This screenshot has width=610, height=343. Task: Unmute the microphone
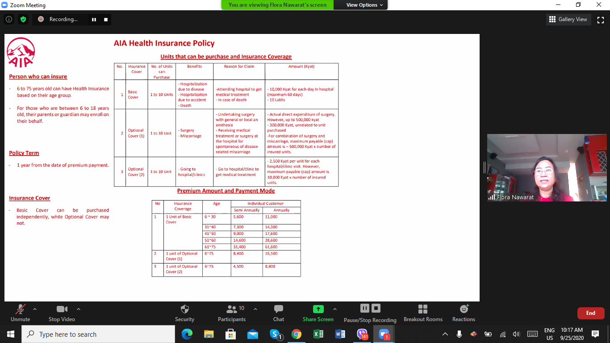tap(21, 313)
